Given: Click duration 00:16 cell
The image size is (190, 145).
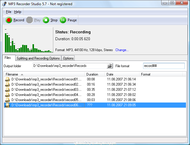Looking at the screenshot, I should (x=91, y=84).
